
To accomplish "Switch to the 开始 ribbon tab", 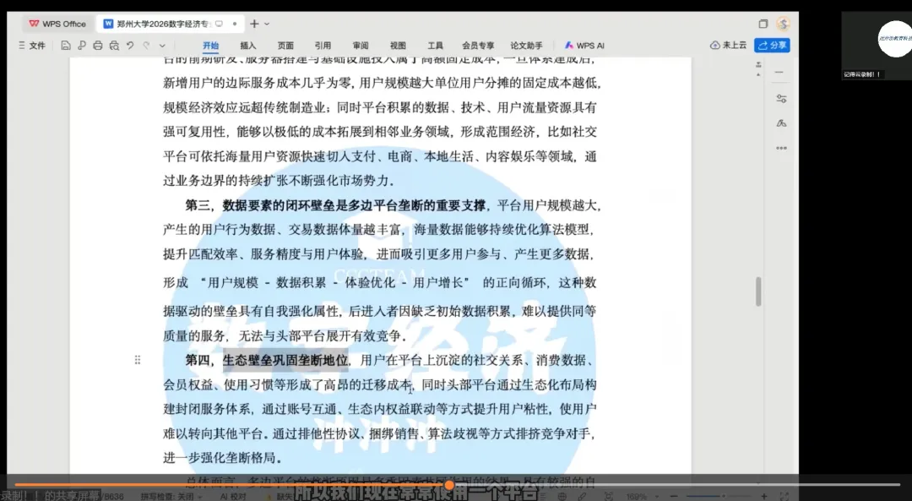I will (210, 46).
